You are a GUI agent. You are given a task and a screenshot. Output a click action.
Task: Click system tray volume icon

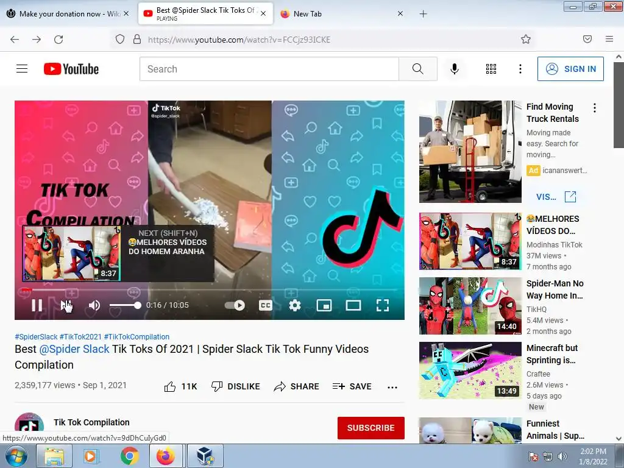click(x=562, y=456)
